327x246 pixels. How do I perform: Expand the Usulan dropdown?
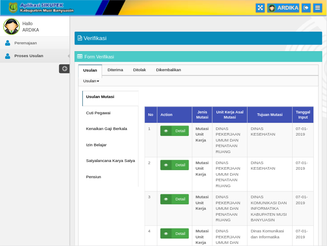point(91,81)
